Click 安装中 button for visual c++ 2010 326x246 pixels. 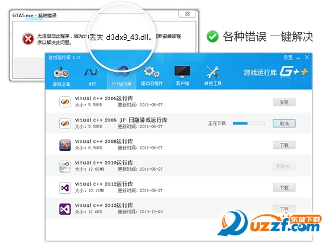[x=284, y=166]
